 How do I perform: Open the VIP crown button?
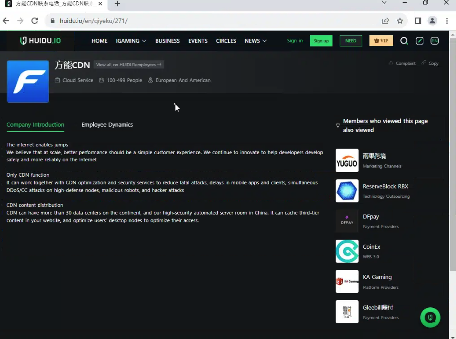[x=381, y=41]
